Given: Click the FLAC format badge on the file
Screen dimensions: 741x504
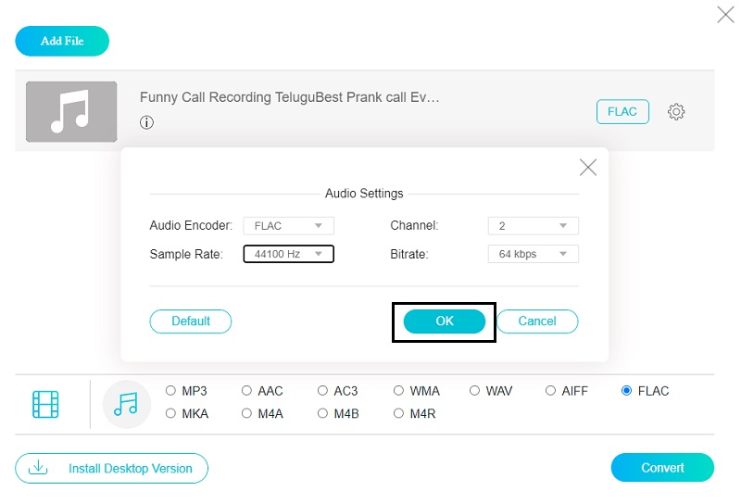Looking at the screenshot, I should 622,112.
